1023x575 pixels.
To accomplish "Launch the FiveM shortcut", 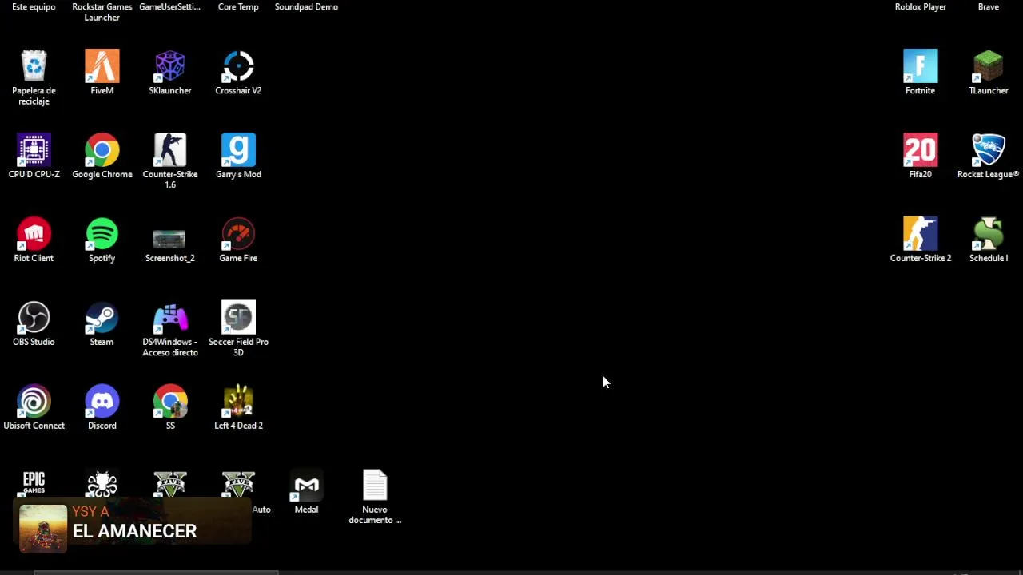I will point(102,66).
